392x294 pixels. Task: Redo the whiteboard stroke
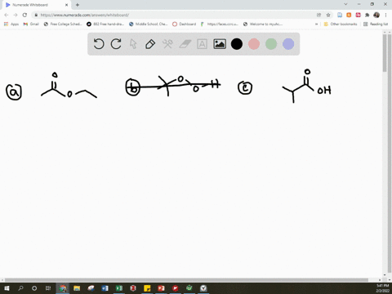tap(116, 44)
